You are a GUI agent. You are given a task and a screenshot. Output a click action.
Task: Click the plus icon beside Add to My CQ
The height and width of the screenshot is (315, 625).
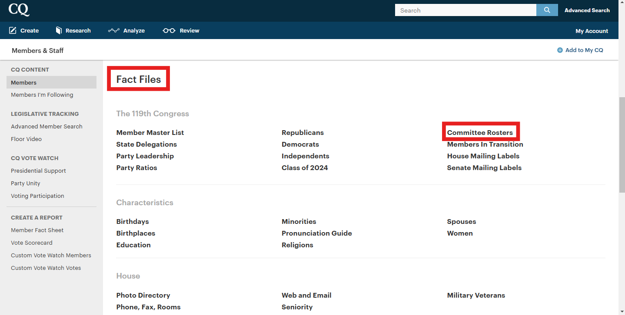tap(560, 50)
